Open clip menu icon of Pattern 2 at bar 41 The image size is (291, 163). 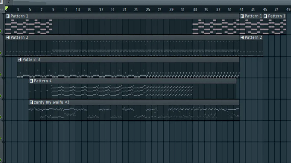point(242,37)
